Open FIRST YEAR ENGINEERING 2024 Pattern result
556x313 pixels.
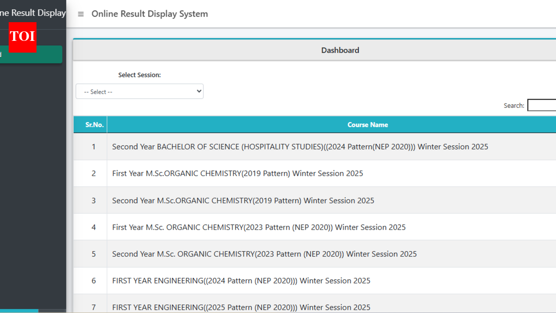pos(241,280)
